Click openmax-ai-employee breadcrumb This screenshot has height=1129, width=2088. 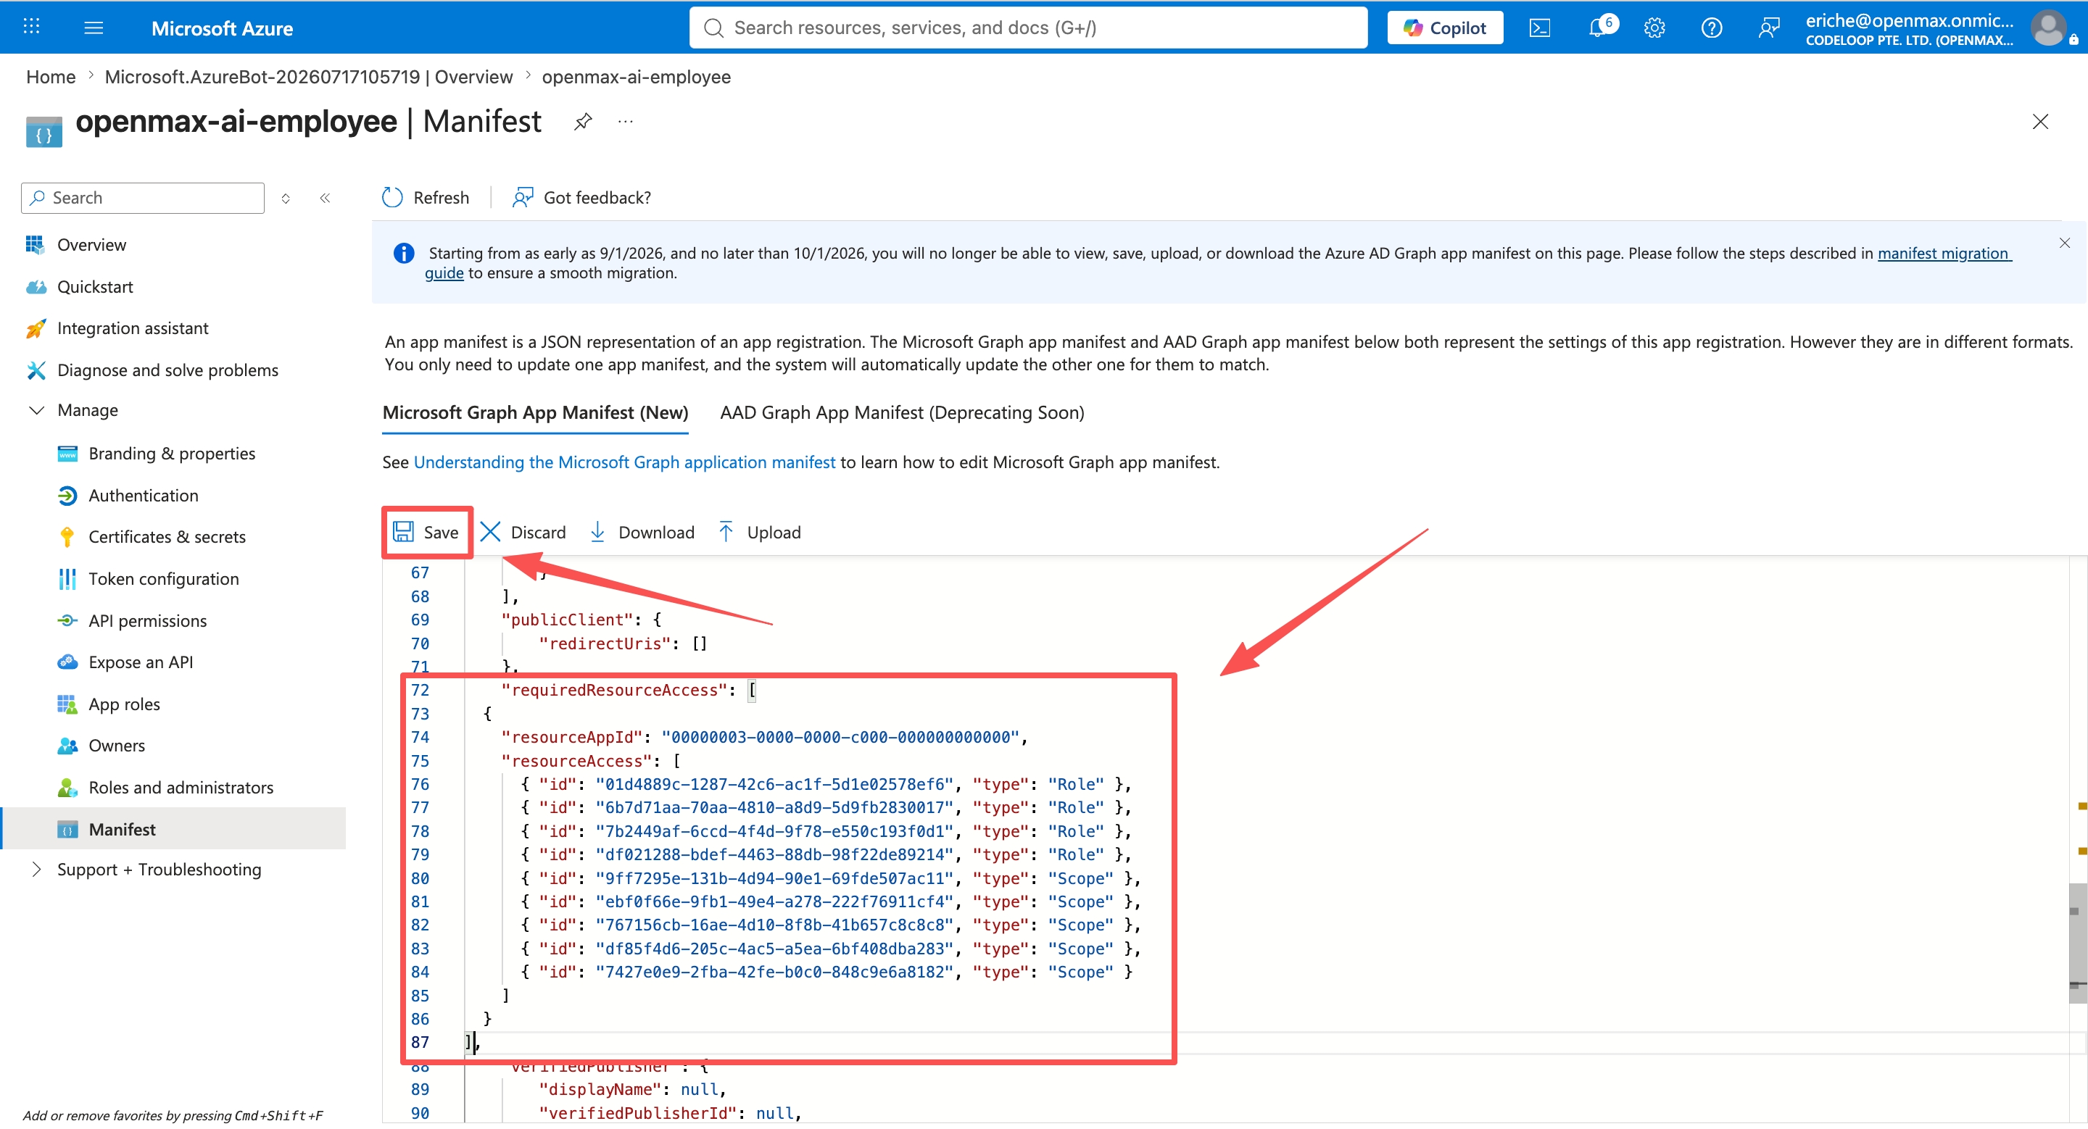click(x=637, y=77)
